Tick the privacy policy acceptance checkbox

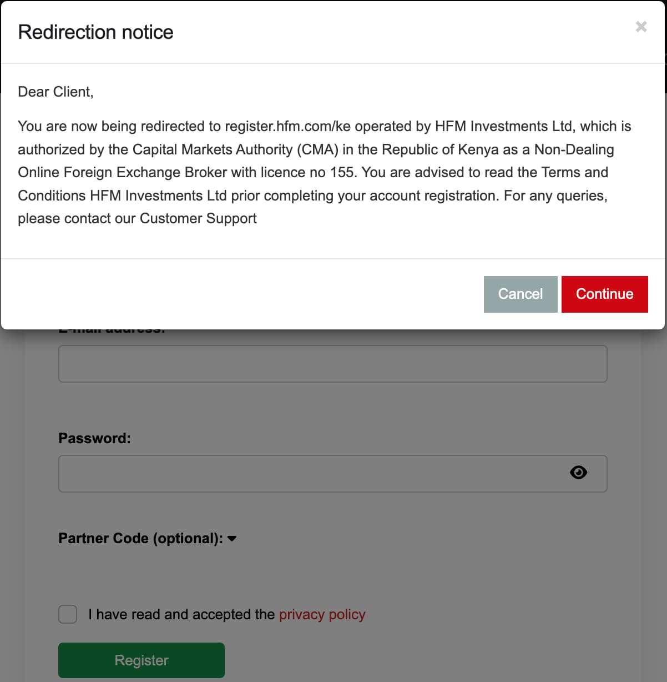tap(68, 614)
